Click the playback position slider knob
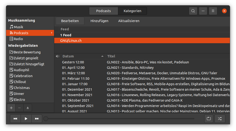The image size is (236, 131). click(x=46, y=119)
